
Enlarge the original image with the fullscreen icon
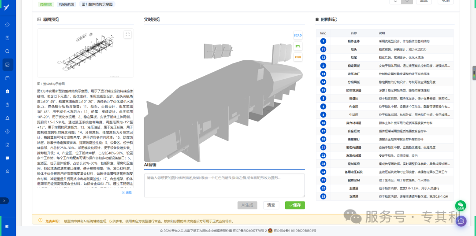click(128, 34)
